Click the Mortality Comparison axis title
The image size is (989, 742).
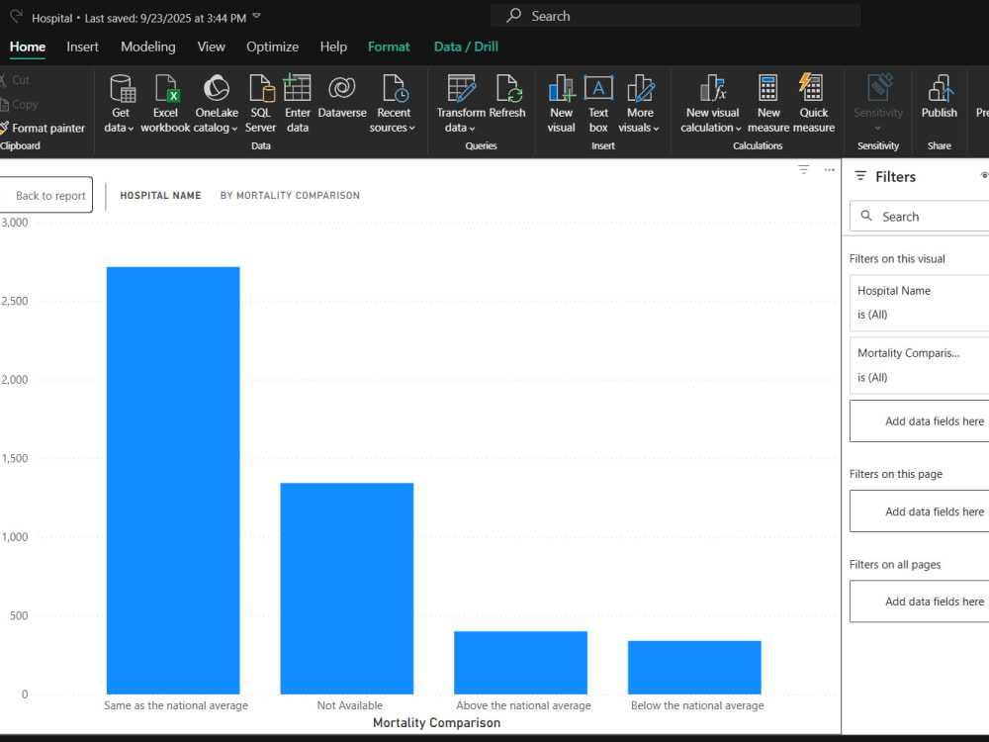[436, 722]
